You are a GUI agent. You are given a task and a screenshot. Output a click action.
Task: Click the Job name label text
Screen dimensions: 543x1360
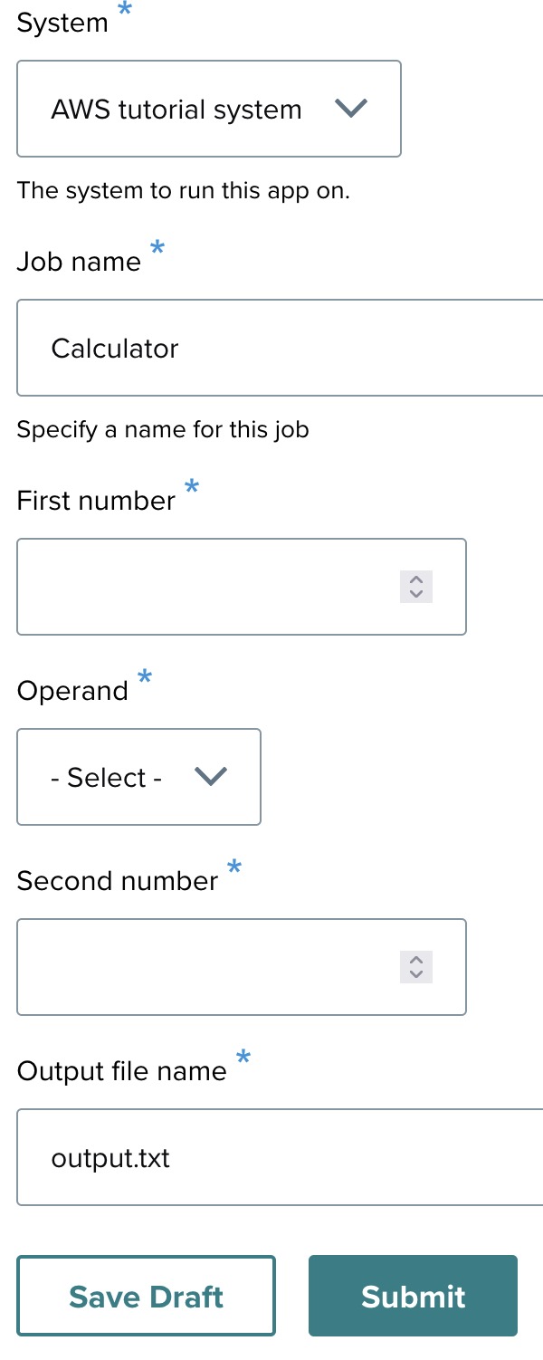point(79,262)
